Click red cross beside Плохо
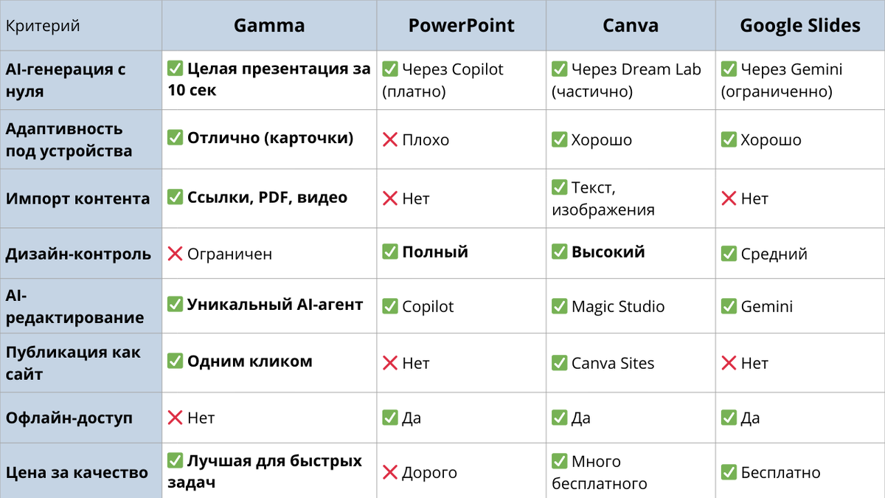The height and width of the screenshot is (498, 885). coord(390,140)
